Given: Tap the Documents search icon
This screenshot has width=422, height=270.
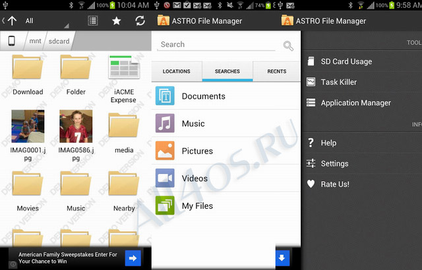Looking at the screenshot, I should [165, 95].
